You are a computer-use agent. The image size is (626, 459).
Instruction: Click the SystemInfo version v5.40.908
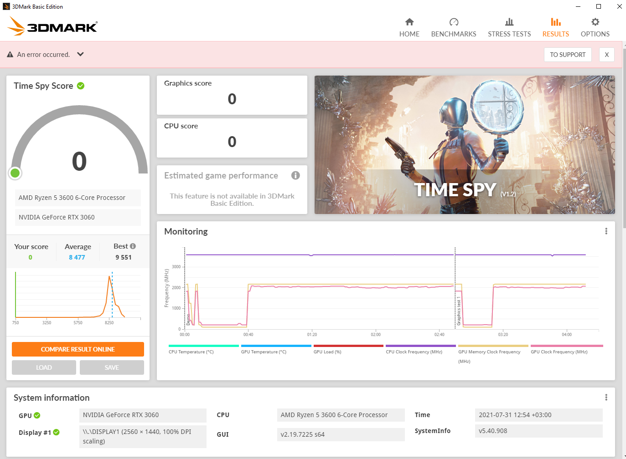coord(538,431)
